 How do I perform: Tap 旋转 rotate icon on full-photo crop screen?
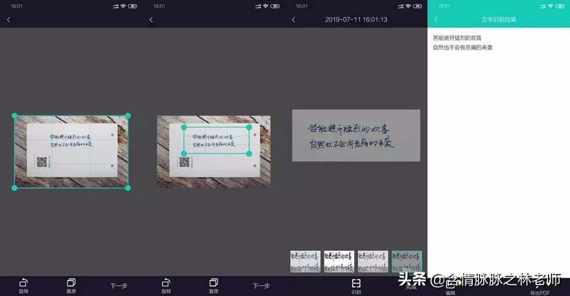pyautogui.click(x=24, y=282)
